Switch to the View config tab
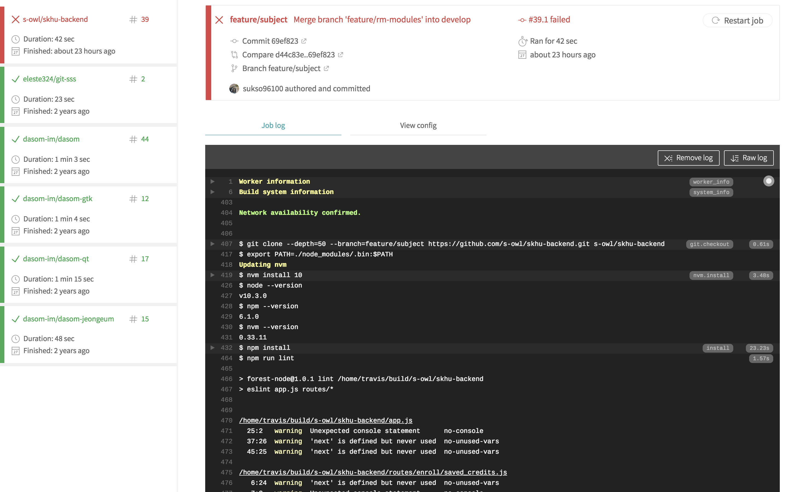788x492 pixels. tap(418, 126)
